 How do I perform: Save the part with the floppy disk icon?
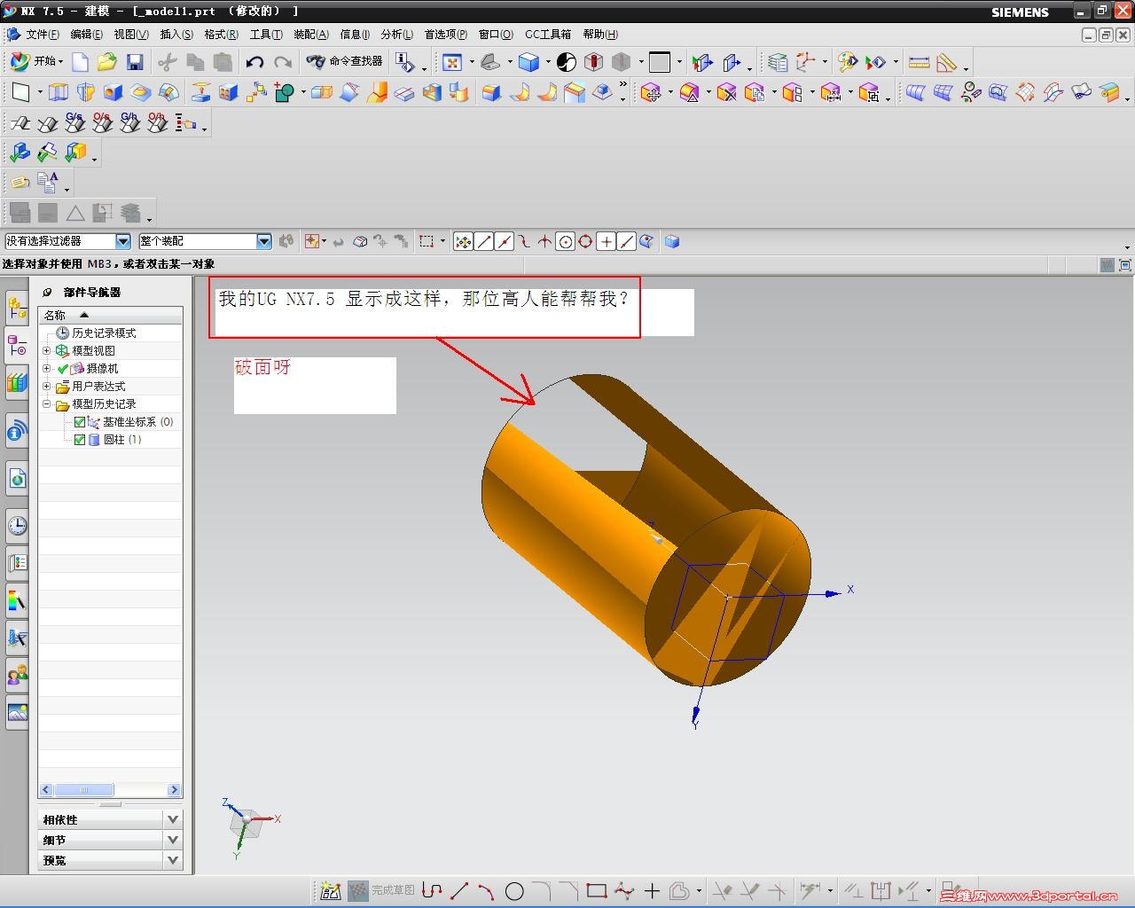(x=135, y=62)
